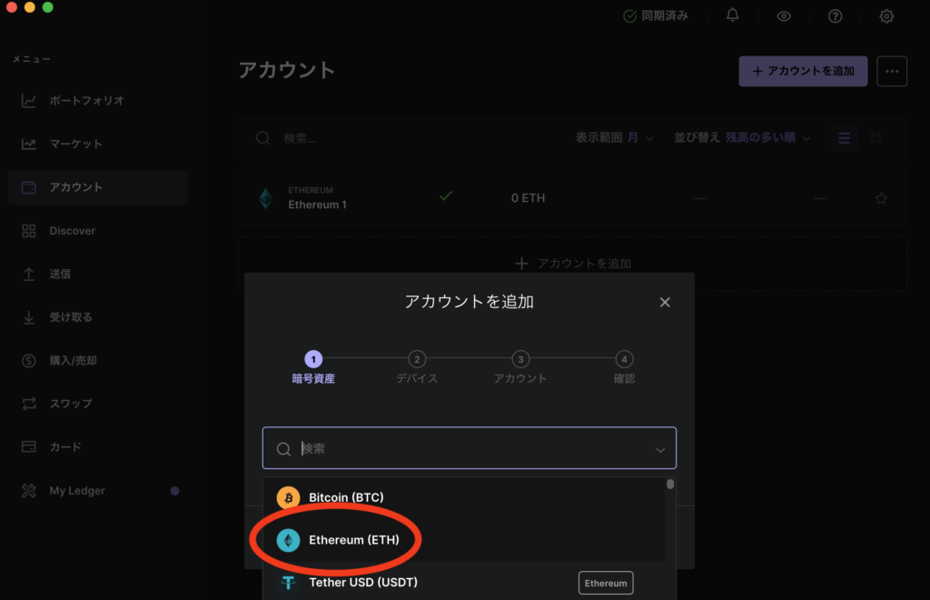Open スワップ in the sidebar

[98, 404]
